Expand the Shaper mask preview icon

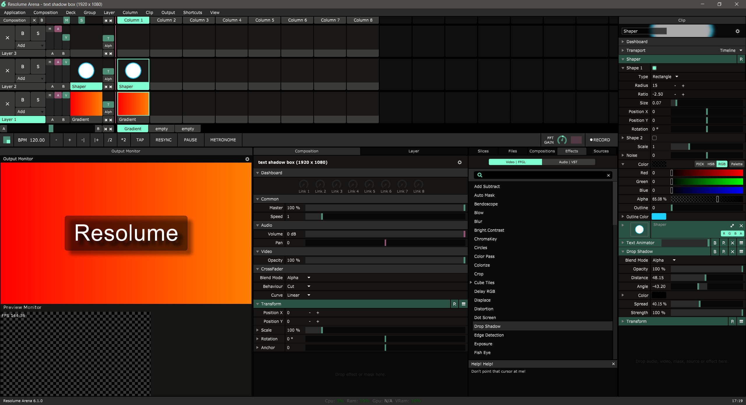pos(732,226)
